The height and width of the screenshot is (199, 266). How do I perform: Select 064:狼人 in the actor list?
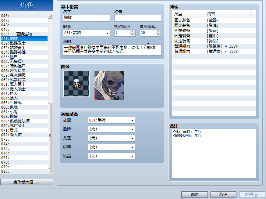24,98
